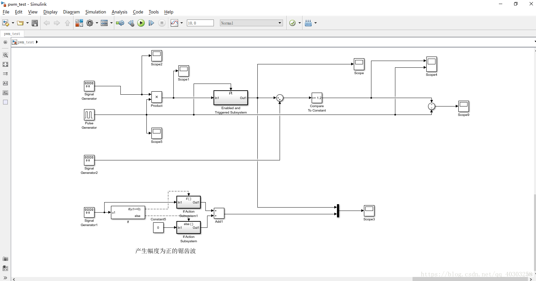Screen dimensions: 536x281
Task: Click the horizontal scrollbar thumb
Action: click(x=471, y=279)
